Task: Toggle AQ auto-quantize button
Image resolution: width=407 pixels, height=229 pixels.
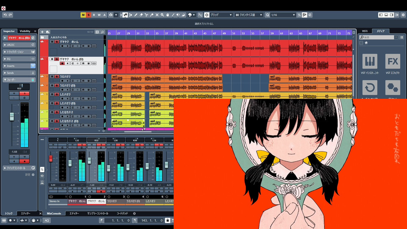Action: click(x=47, y=221)
